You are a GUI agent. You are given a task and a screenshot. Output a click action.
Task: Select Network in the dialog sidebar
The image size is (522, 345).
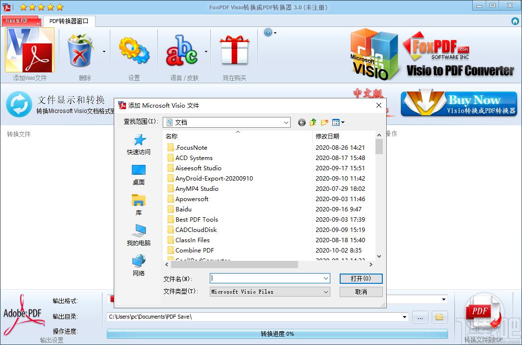[139, 266]
